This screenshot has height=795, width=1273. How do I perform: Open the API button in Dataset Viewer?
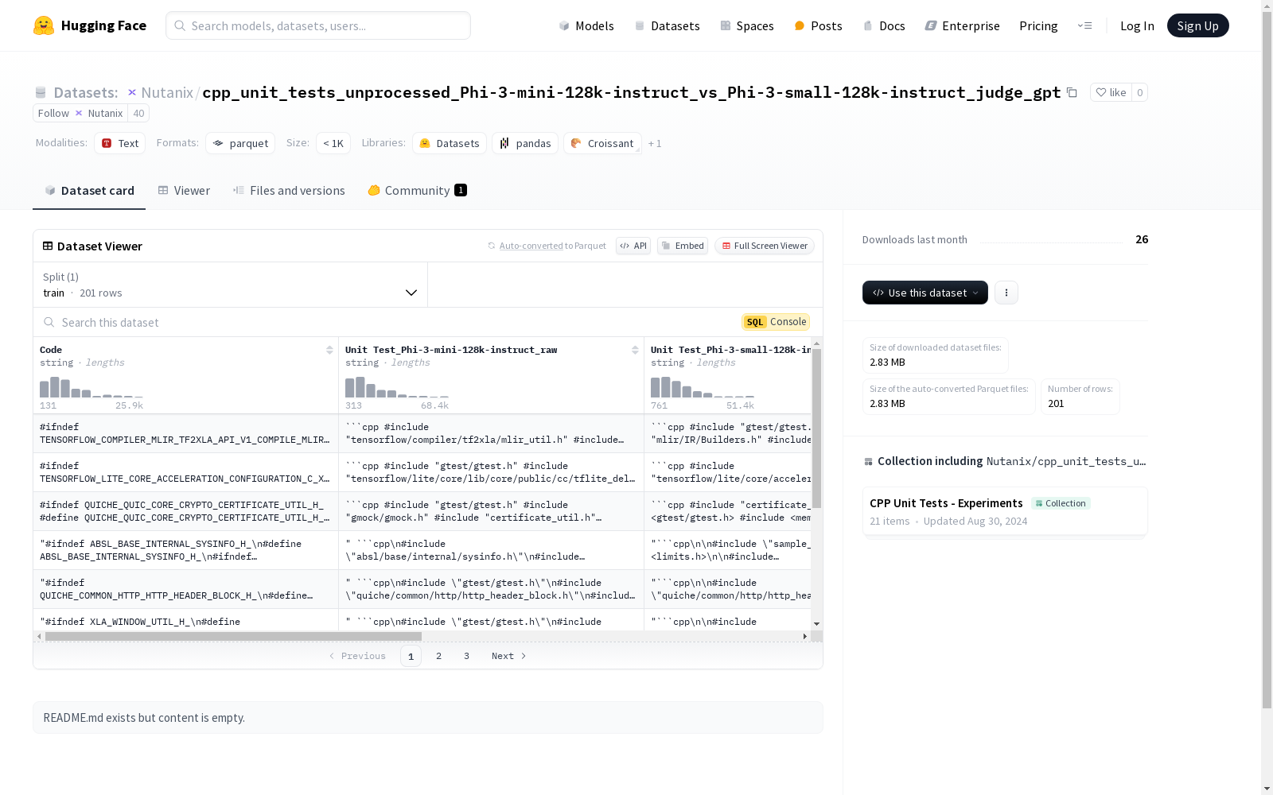(x=633, y=246)
